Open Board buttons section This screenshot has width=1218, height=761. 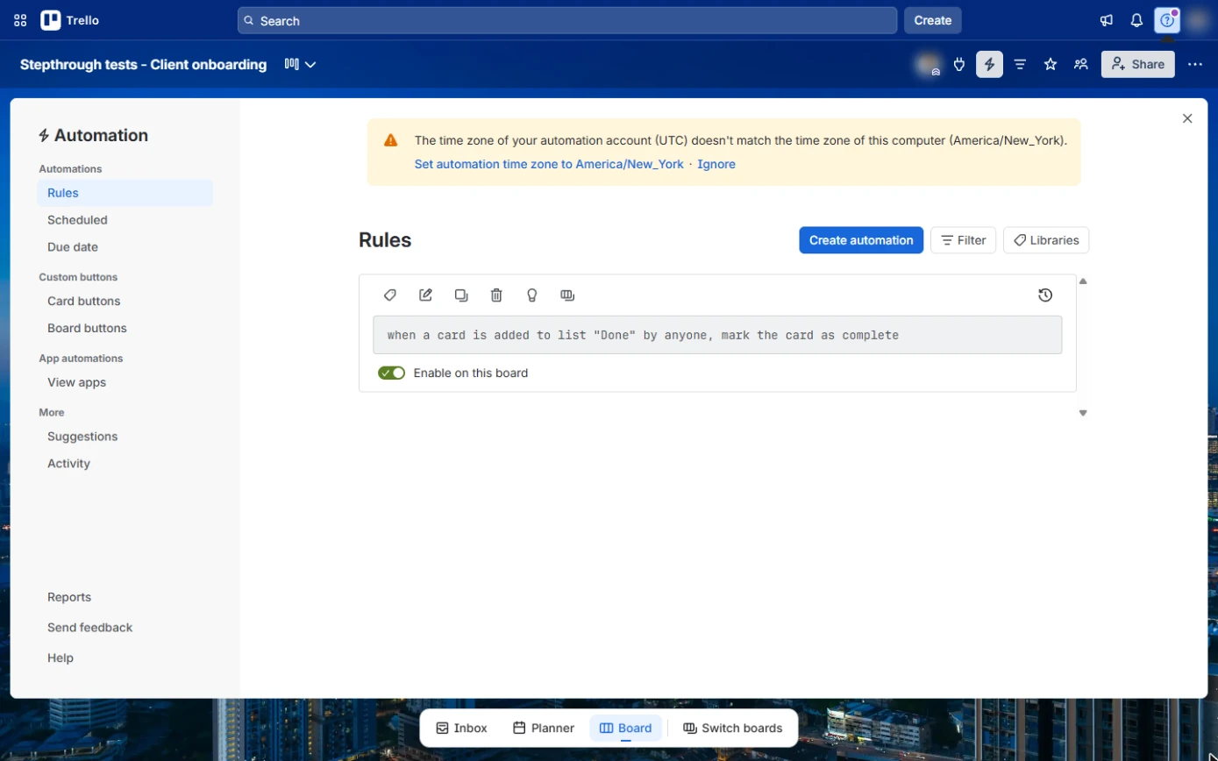click(125, 328)
